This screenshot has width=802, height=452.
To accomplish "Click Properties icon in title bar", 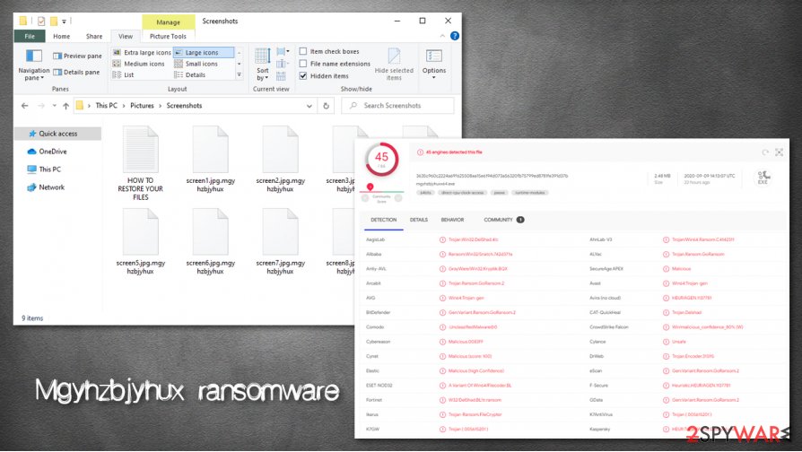I will [x=41, y=21].
